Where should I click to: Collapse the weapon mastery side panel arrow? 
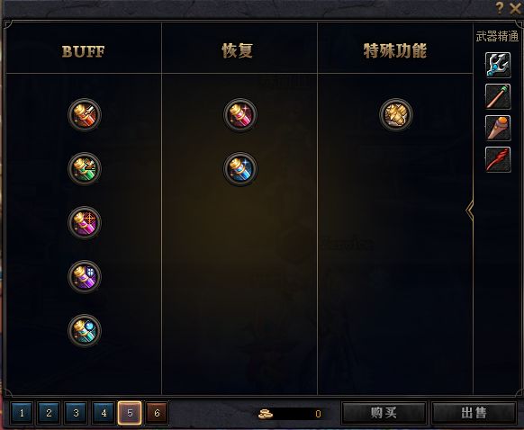pyautogui.click(x=469, y=211)
